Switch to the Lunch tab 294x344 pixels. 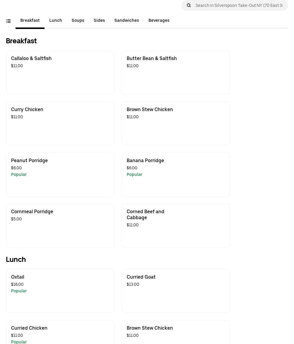pyautogui.click(x=56, y=20)
